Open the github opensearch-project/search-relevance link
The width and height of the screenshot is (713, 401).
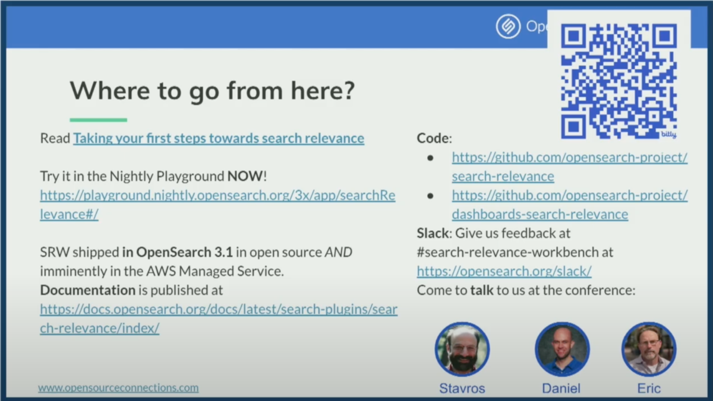569,167
